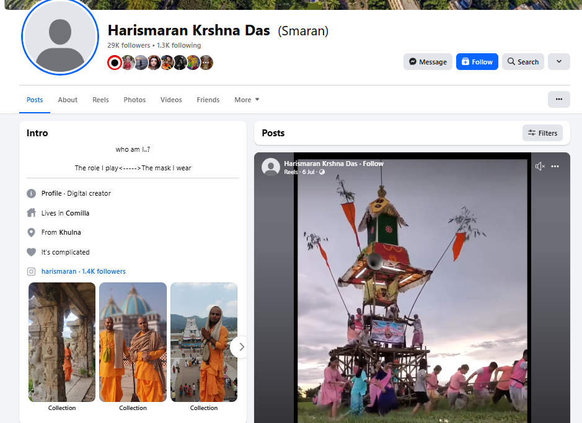582x423 pixels.
Task: Go to the Photos tab
Action: point(134,100)
